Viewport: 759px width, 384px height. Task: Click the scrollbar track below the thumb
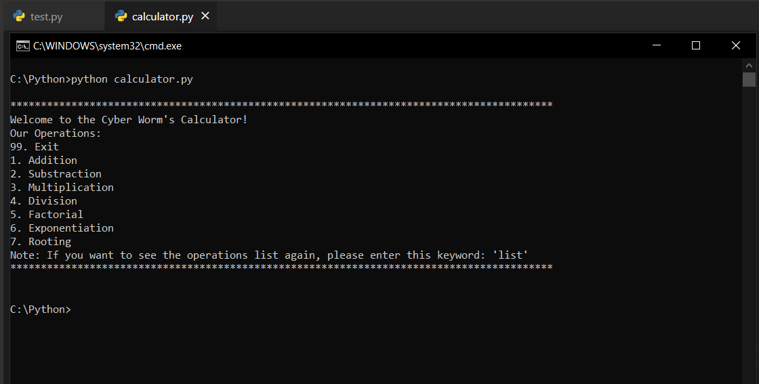click(749, 237)
